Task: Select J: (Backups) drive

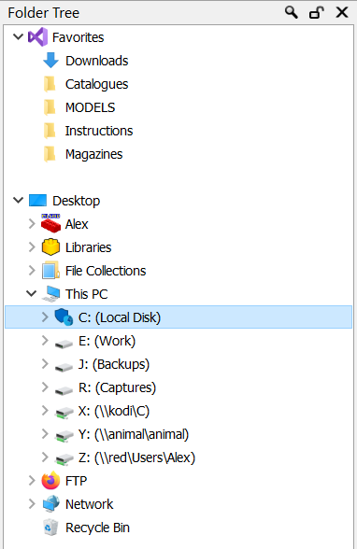Action: pyautogui.click(x=114, y=364)
